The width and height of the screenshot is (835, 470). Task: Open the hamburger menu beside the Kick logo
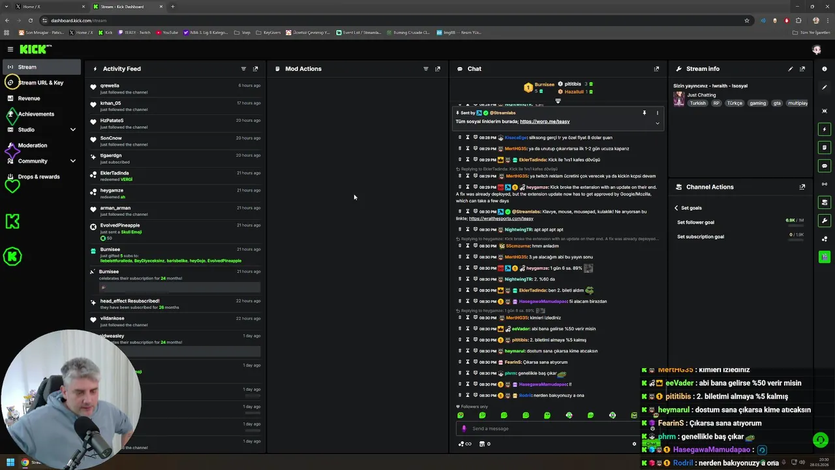[x=10, y=49]
